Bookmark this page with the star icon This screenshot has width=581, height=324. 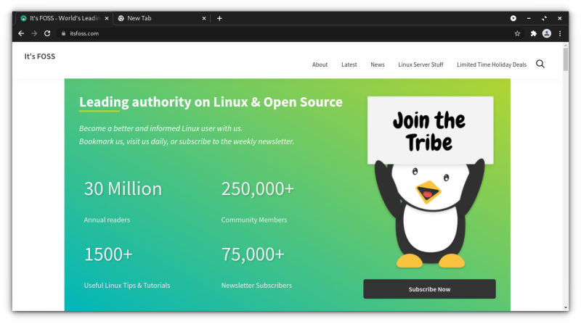[x=517, y=33]
